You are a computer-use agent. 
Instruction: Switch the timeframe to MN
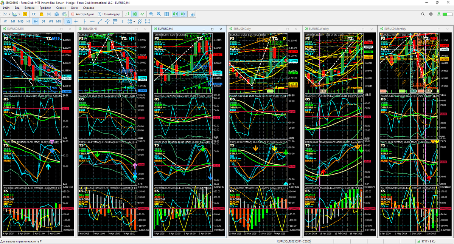click(59, 22)
